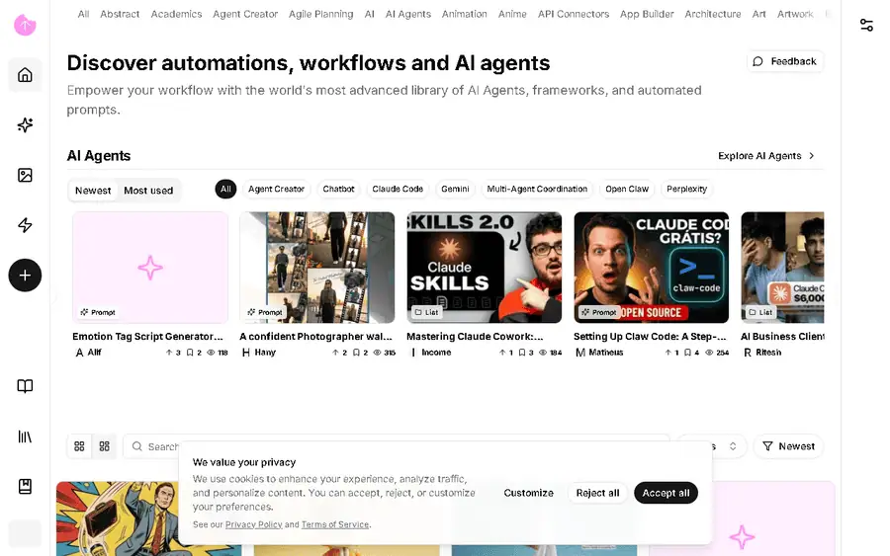Image resolution: width=890 pixels, height=556 pixels.
Task: Click the upvote icon on Photographer card
Action: click(x=335, y=353)
